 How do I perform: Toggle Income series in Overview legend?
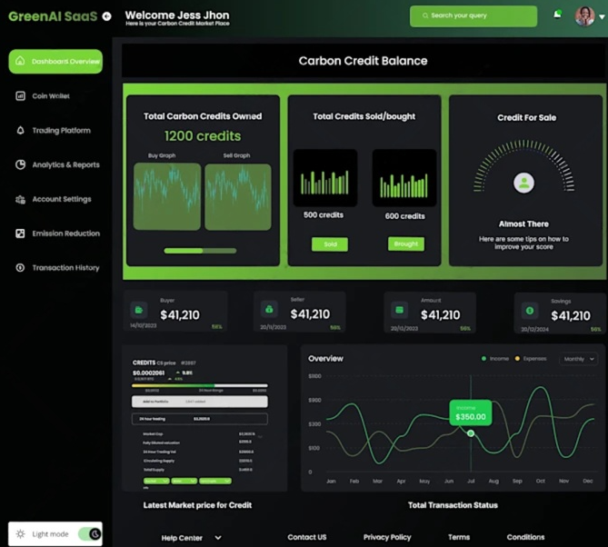coord(495,359)
